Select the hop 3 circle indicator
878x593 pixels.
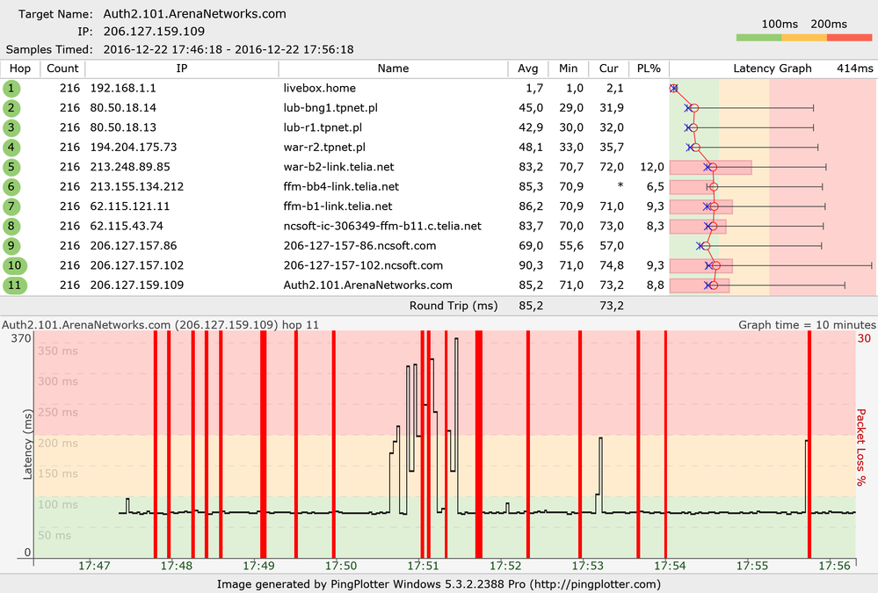click(11, 127)
